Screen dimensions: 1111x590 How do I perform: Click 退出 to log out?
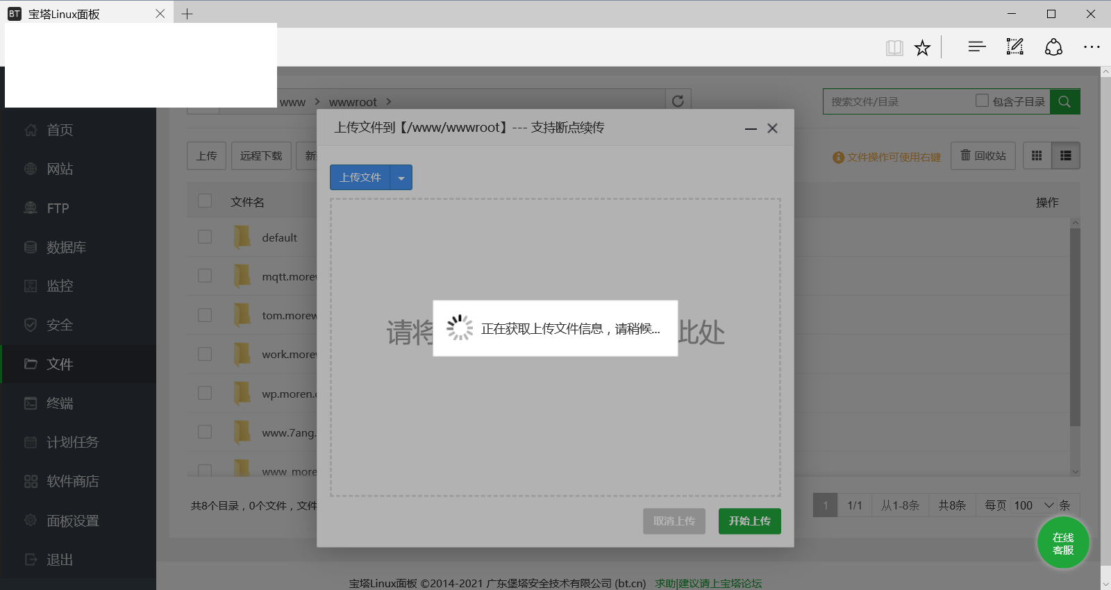pyautogui.click(x=78, y=559)
